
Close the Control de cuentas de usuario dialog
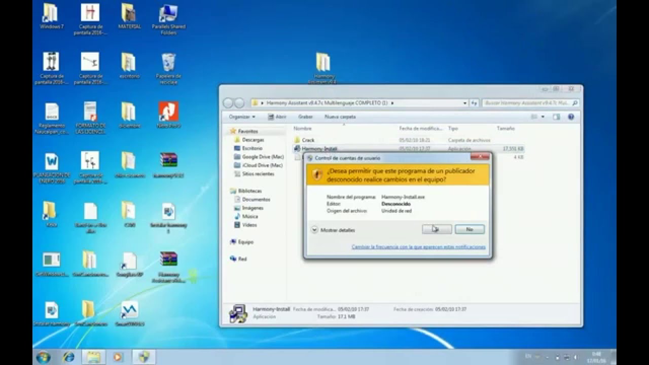pyautogui.click(x=480, y=157)
